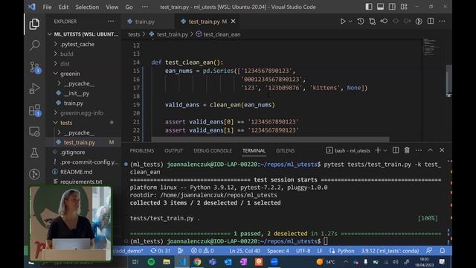Viewport: 476px width, 268px height.
Task: Split the terminal pane
Action: 396,150
